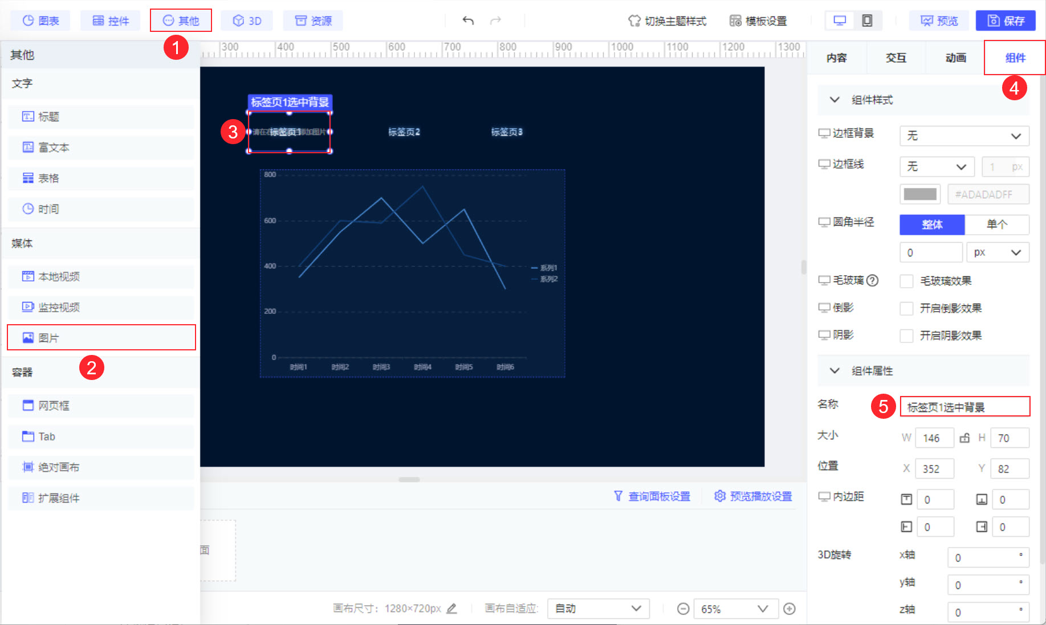Add a 图片 image component
Screen dimensions: 1046x625
click(x=101, y=338)
